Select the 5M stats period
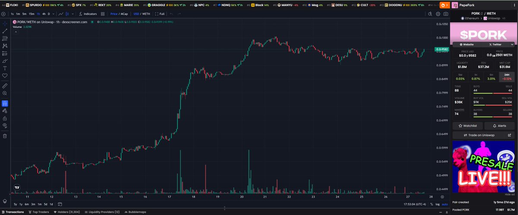The width and height of the screenshot is (518, 215). [x=460, y=77]
